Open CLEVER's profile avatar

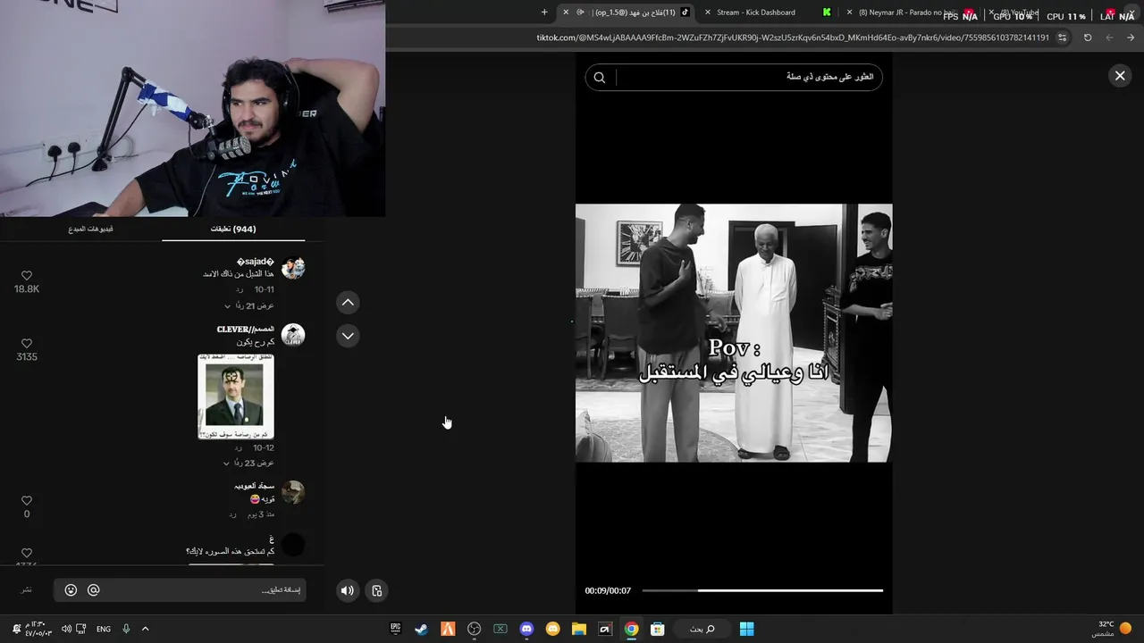coord(293,335)
